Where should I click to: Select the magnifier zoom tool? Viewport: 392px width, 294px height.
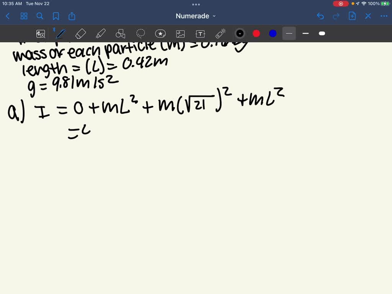[41, 33]
